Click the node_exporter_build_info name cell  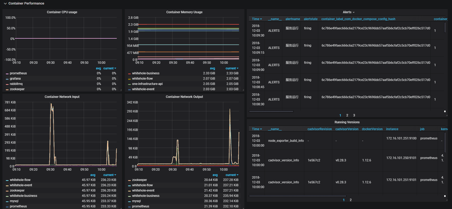click(x=286, y=141)
